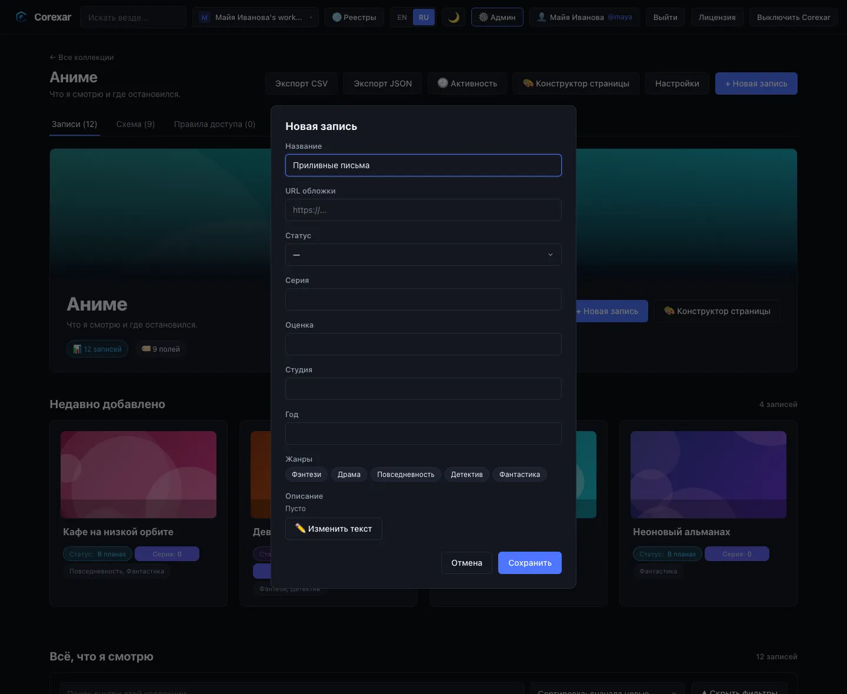Toggle dark mode with the moon icon
Screen dimensions: 847x694
(453, 17)
